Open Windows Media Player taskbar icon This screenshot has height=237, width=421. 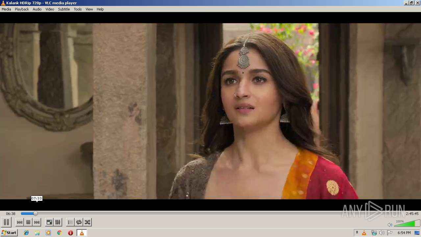[48, 233]
